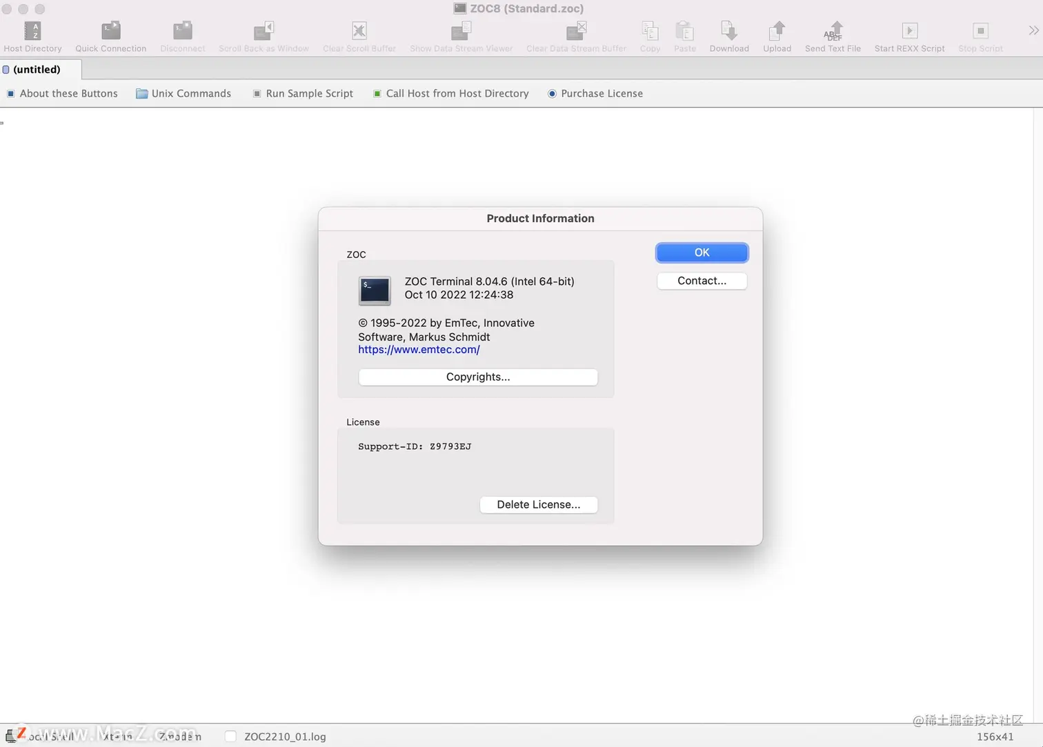Open the Unix Commands folder button
The width and height of the screenshot is (1043, 747).
(x=183, y=93)
